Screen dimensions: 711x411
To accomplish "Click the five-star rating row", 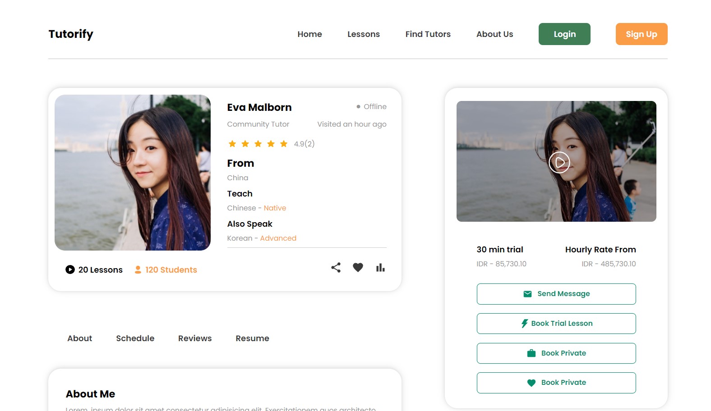I will (x=258, y=144).
